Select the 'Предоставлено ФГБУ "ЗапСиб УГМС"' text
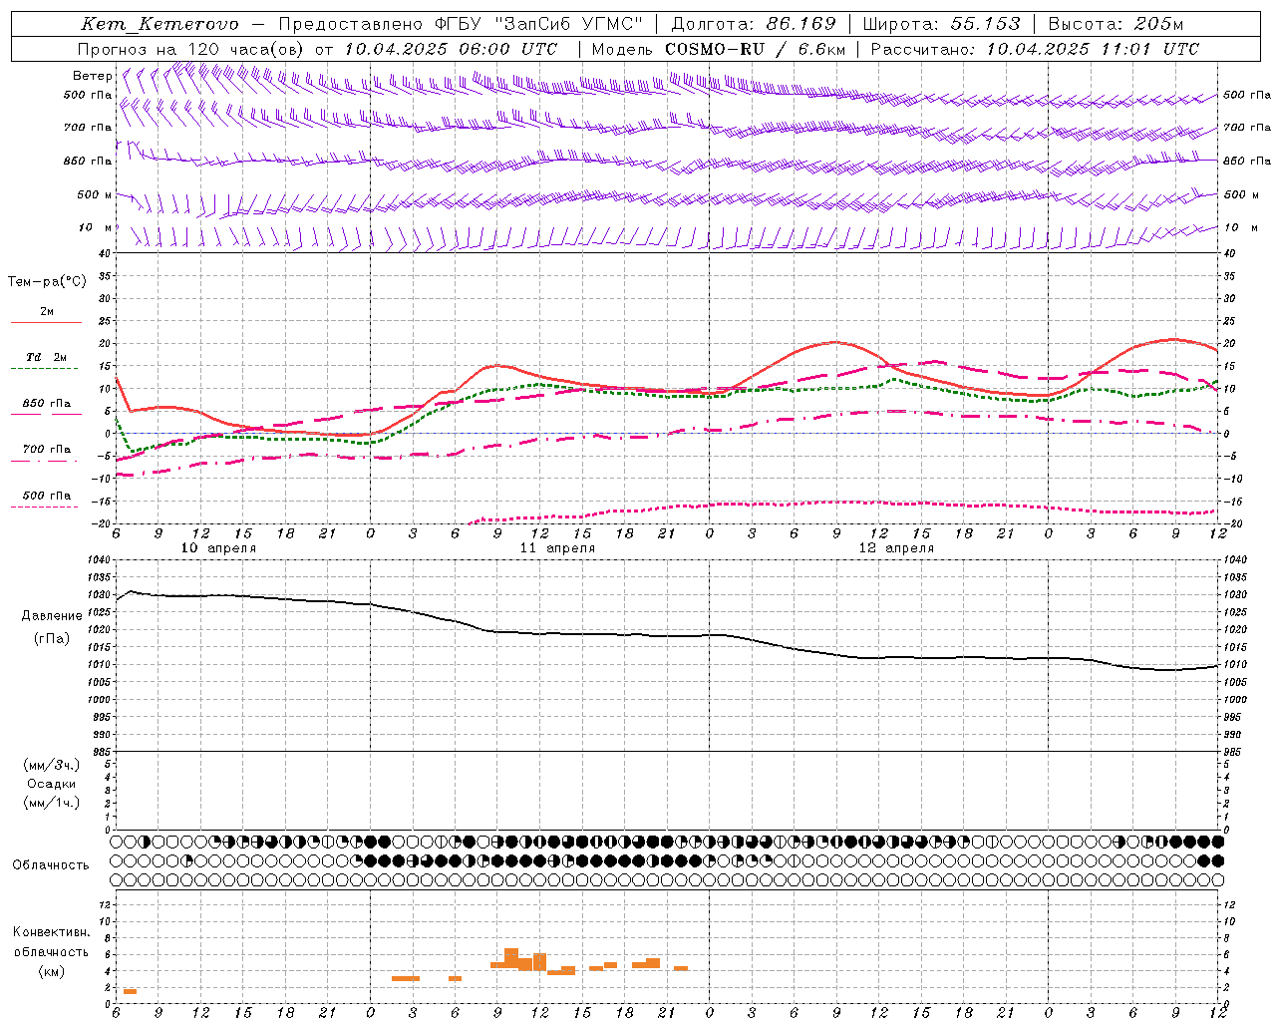 tap(462, 24)
